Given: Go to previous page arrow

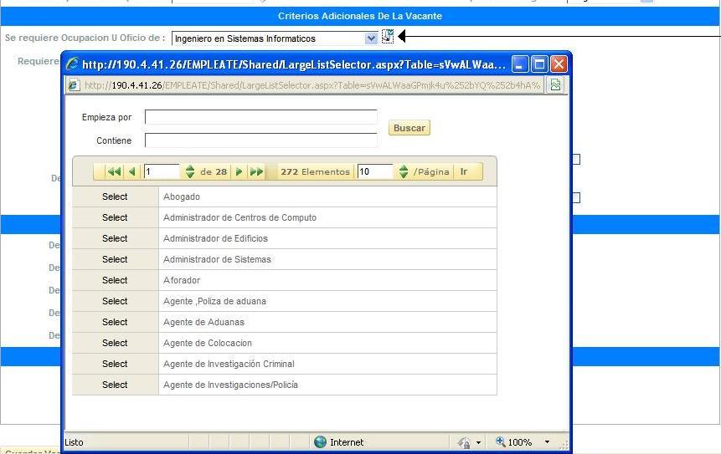Looking at the screenshot, I should [132, 171].
